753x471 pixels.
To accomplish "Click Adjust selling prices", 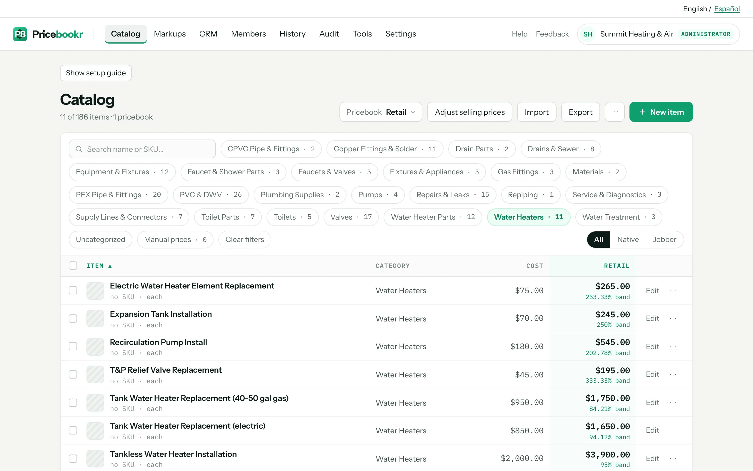I will pyautogui.click(x=469, y=112).
